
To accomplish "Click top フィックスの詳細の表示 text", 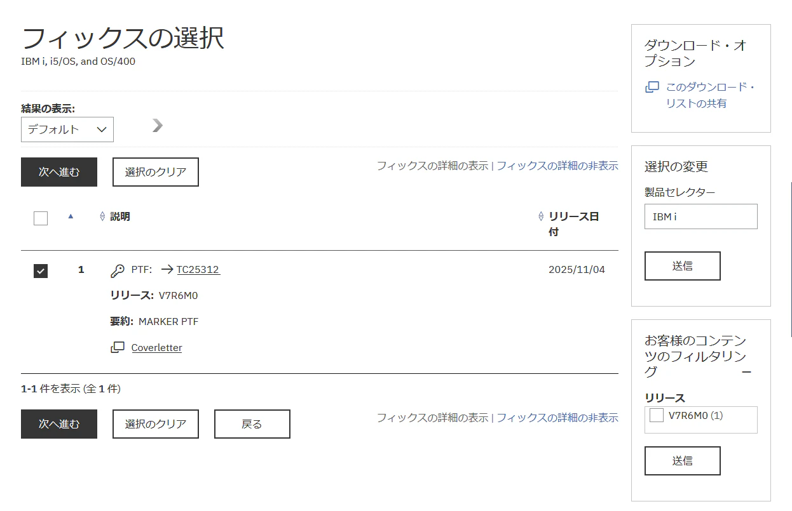I will point(432,166).
